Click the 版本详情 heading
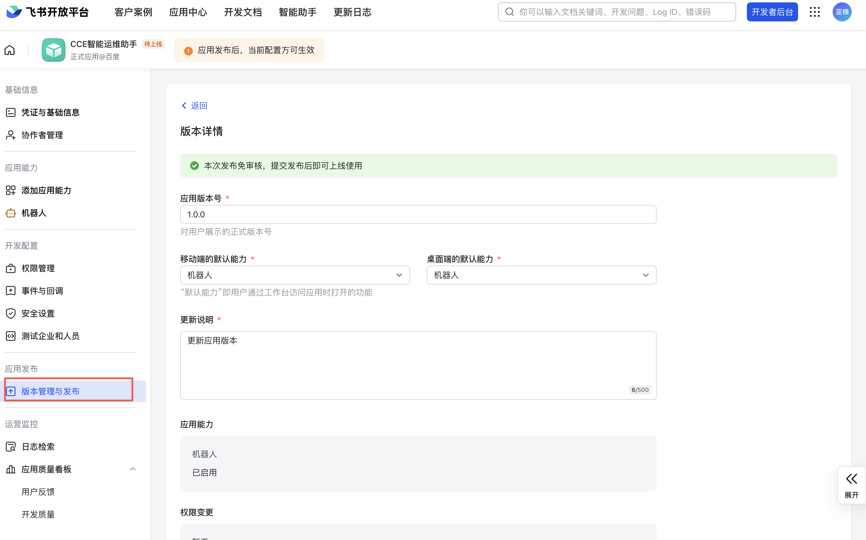866x540 pixels. [201, 131]
